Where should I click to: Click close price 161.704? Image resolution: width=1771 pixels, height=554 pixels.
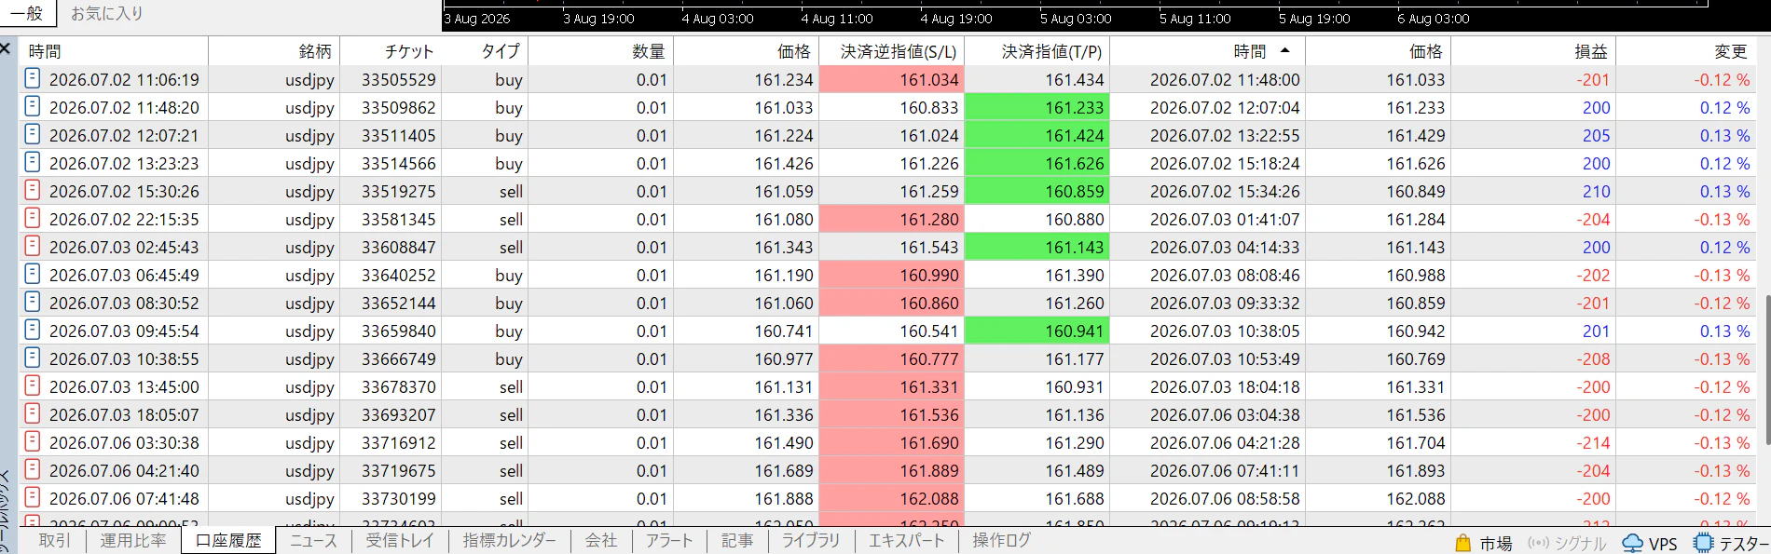tap(1415, 442)
